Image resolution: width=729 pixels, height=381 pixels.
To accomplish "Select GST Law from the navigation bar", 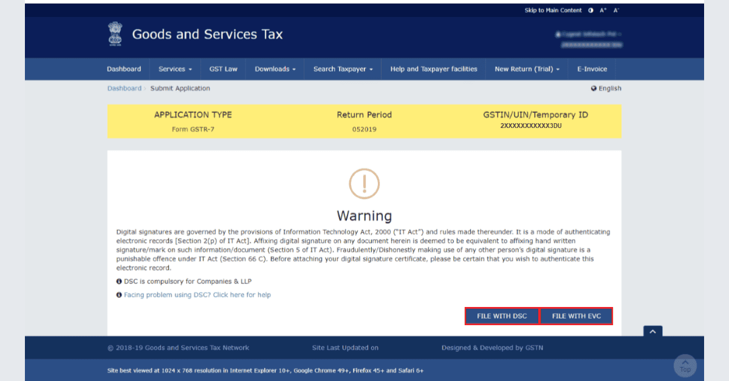I will click(x=223, y=69).
